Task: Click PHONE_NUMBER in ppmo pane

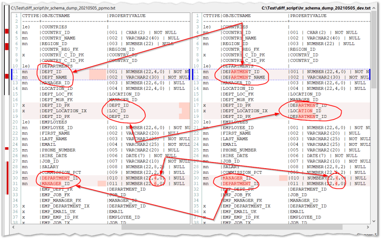Action: [x=59, y=150]
